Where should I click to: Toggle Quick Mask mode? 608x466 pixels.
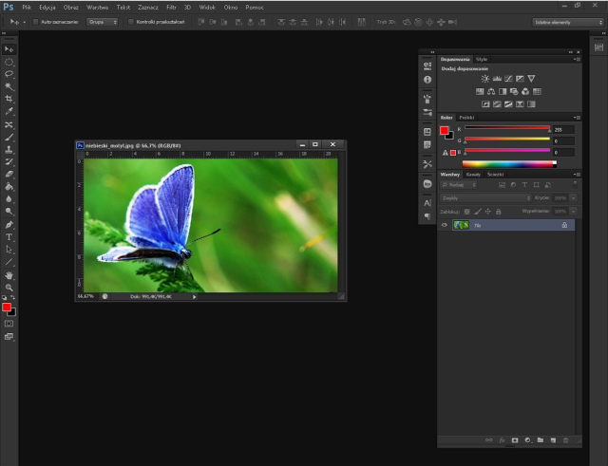(9, 324)
